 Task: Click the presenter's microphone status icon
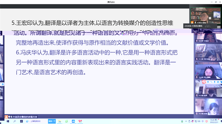coord(195,22)
